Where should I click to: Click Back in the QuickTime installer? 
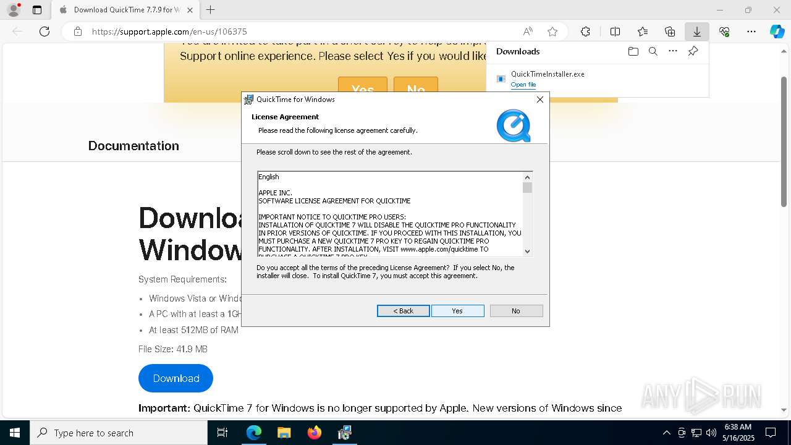tap(404, 311)
